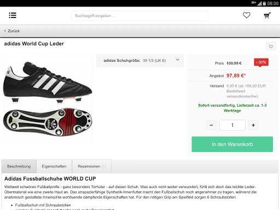This screenshot has height=210, width=280.
Task: Click the 97,89 € offer price
Action: click(x=236, y=75)
